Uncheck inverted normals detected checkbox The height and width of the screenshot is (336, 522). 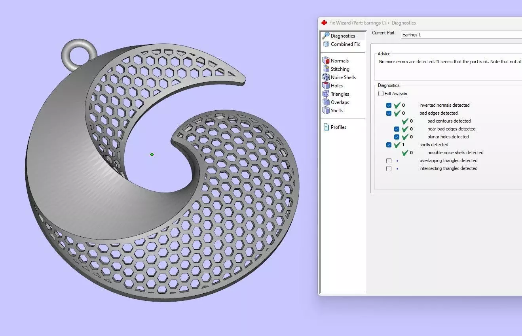(x=389, y=106)
